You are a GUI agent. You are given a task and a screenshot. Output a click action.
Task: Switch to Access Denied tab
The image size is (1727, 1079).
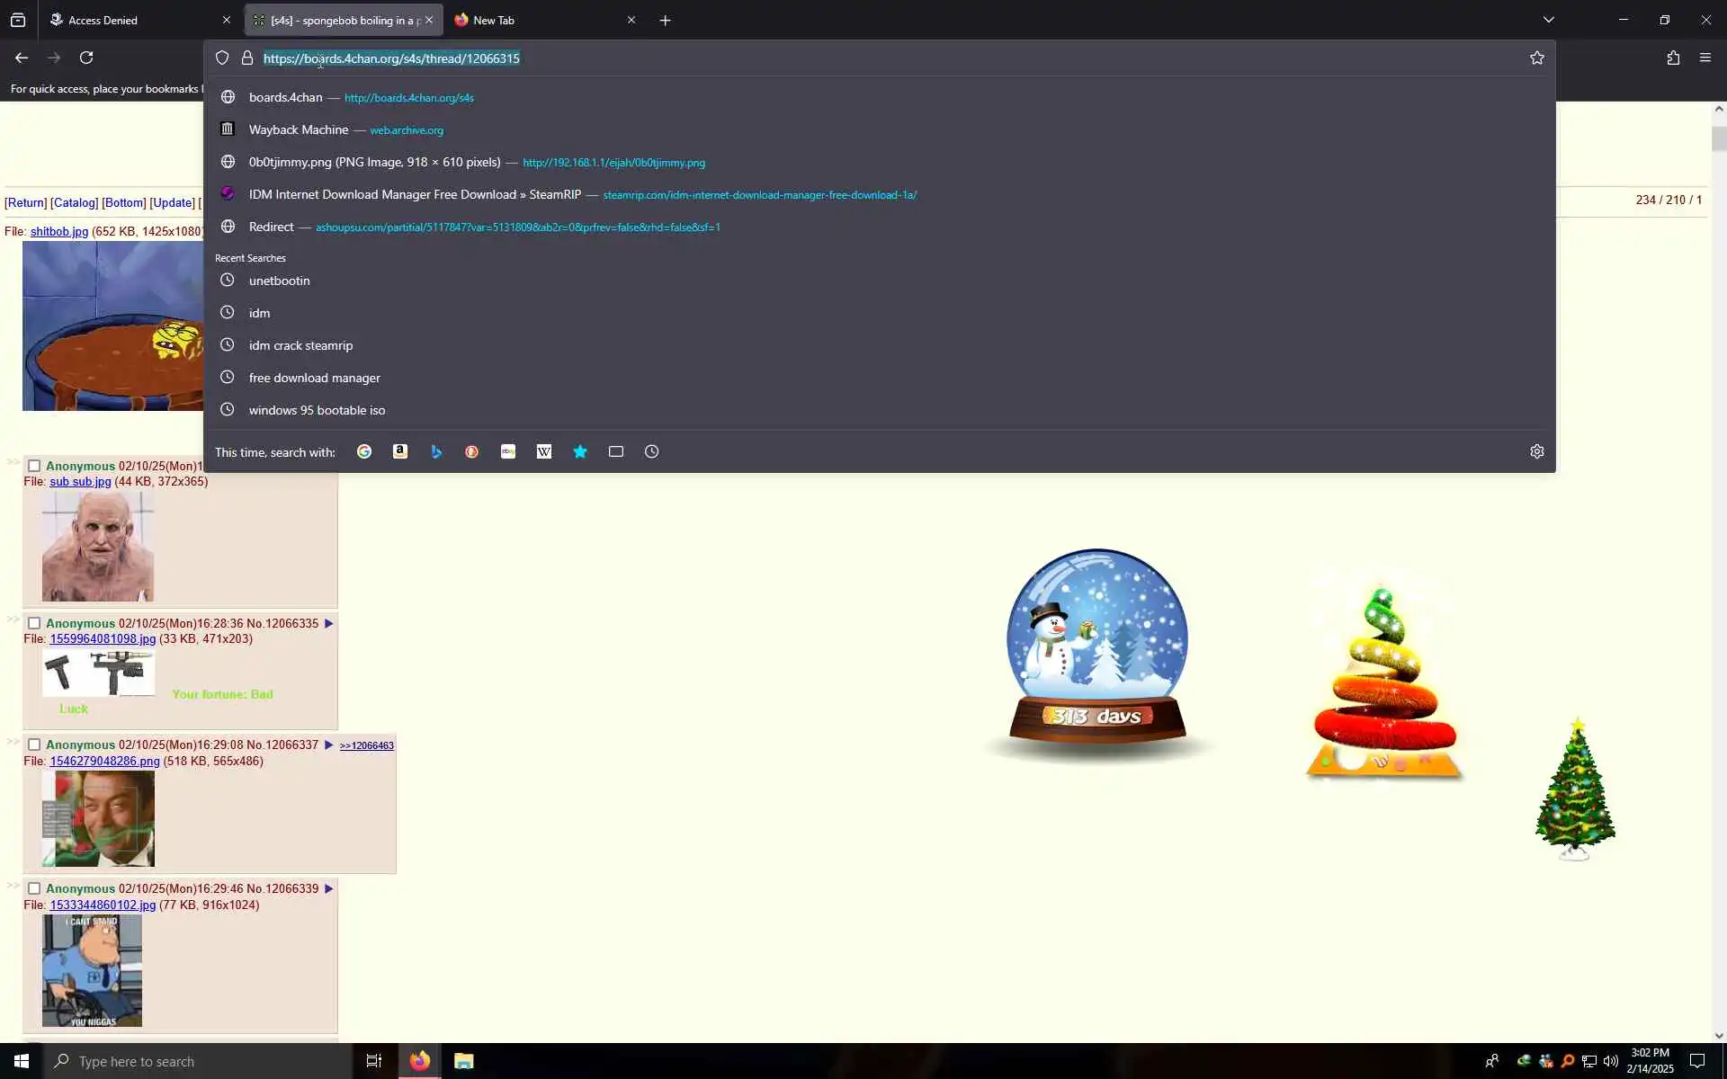135,20
